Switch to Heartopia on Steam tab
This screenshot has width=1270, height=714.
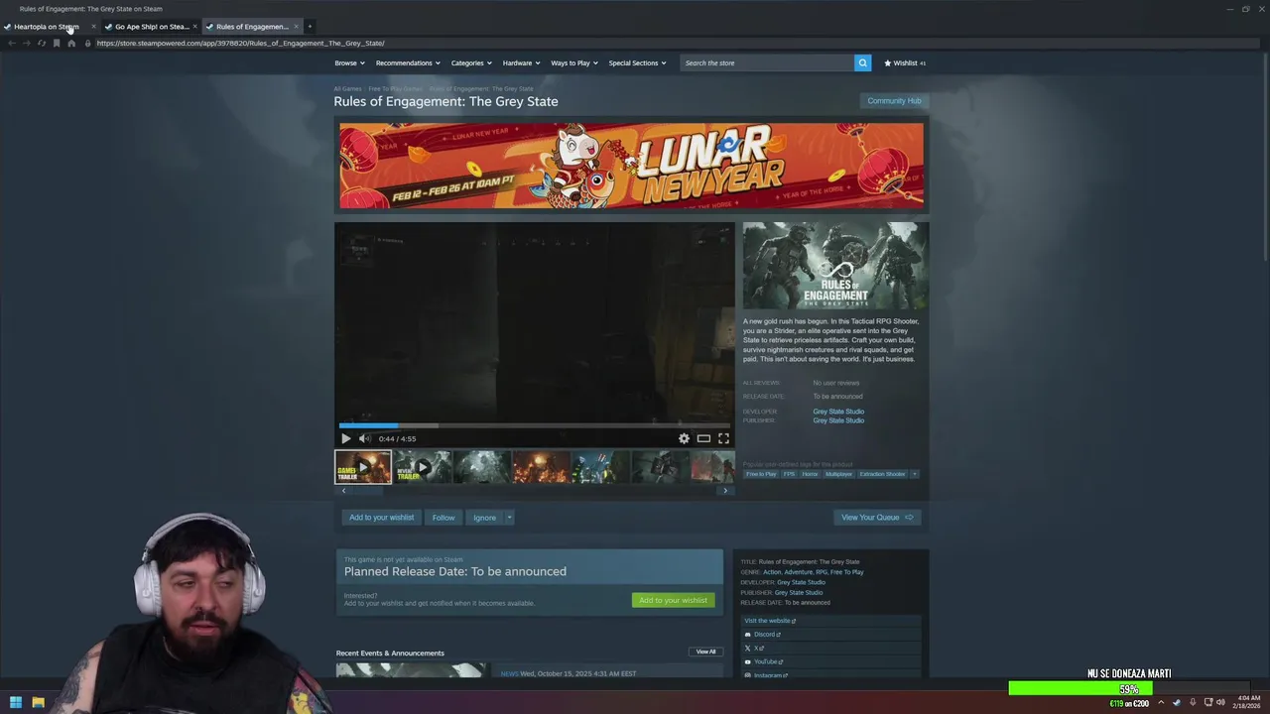(x=46, y=27)
